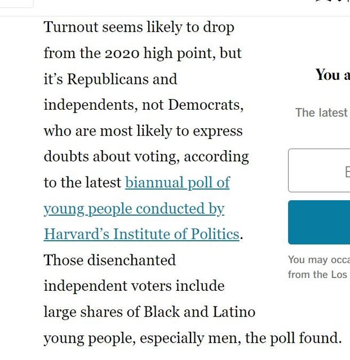Click the "from the Los" disclaimer line
The width and height of the screenshot is (350, 360).
(x=318, y=274)
